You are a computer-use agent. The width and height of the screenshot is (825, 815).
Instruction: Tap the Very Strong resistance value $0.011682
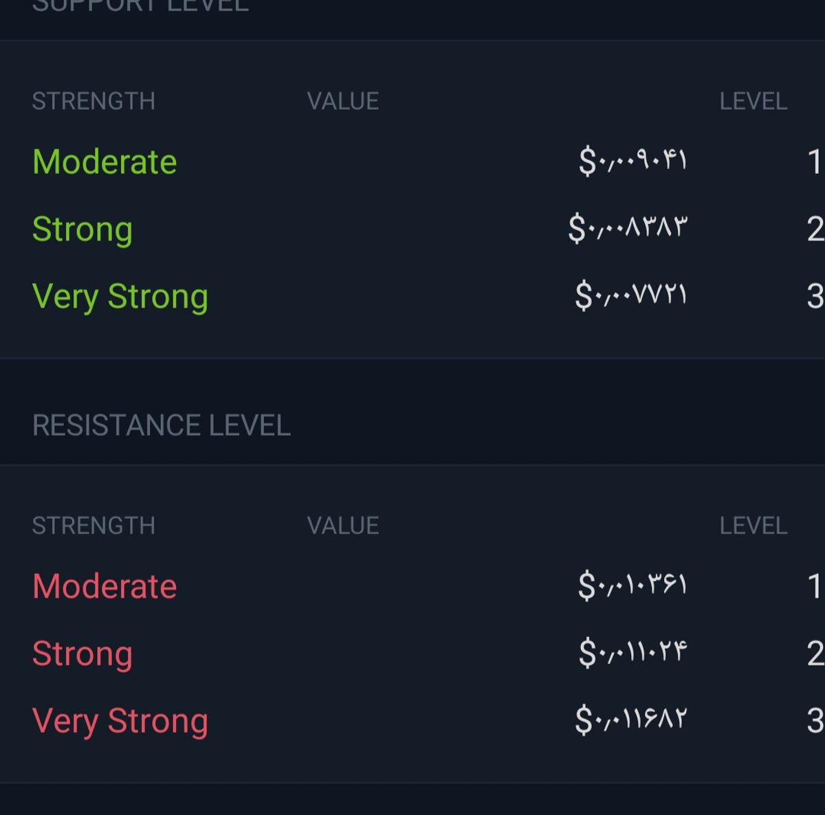(x=631, y=720)
